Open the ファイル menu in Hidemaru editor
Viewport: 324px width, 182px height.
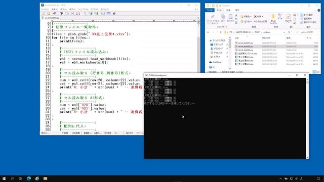click(45, 9)
